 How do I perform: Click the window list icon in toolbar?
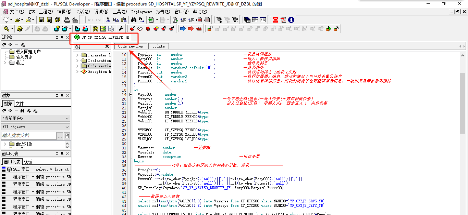tap(247, 20)
